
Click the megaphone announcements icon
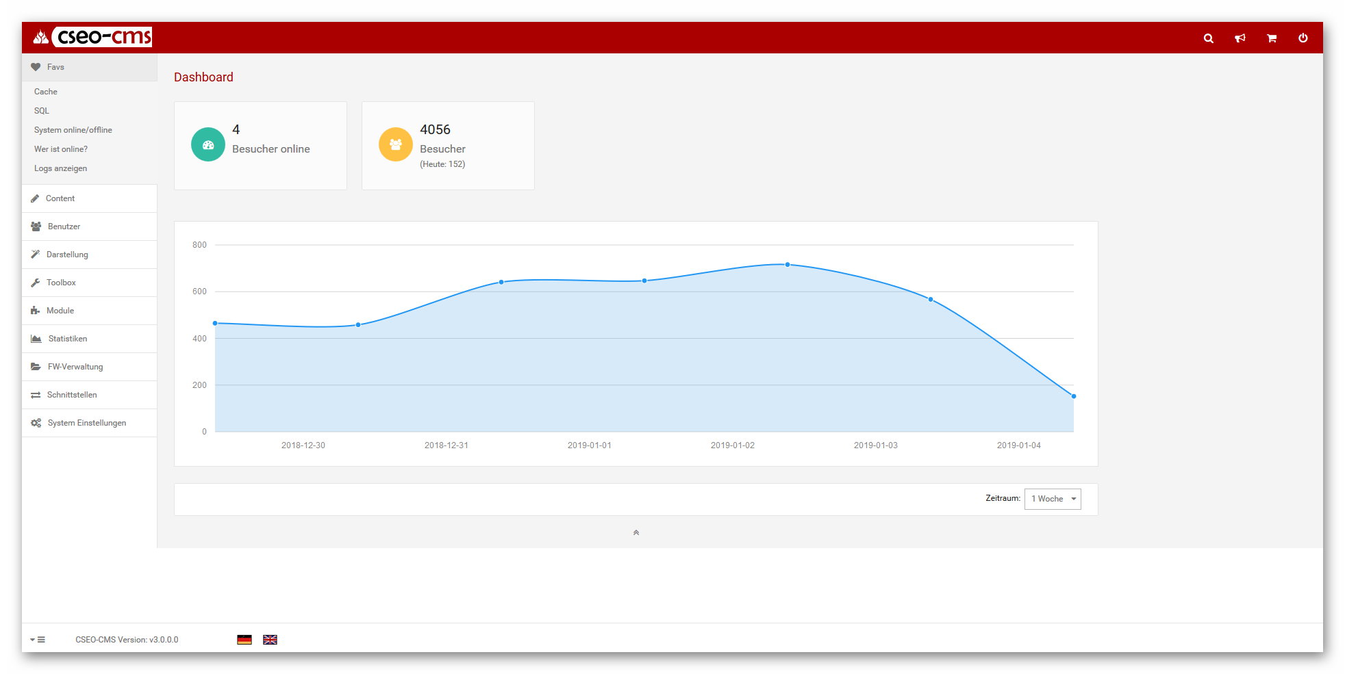click(1240, 38)
